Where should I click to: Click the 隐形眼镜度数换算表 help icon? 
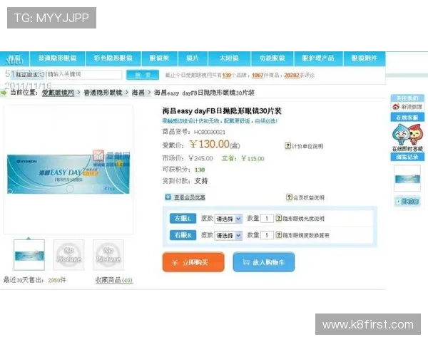pos(278,235)
